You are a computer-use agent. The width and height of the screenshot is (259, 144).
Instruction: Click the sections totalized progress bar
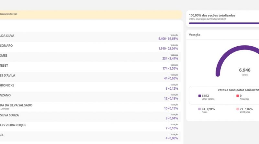coord(223,23)
